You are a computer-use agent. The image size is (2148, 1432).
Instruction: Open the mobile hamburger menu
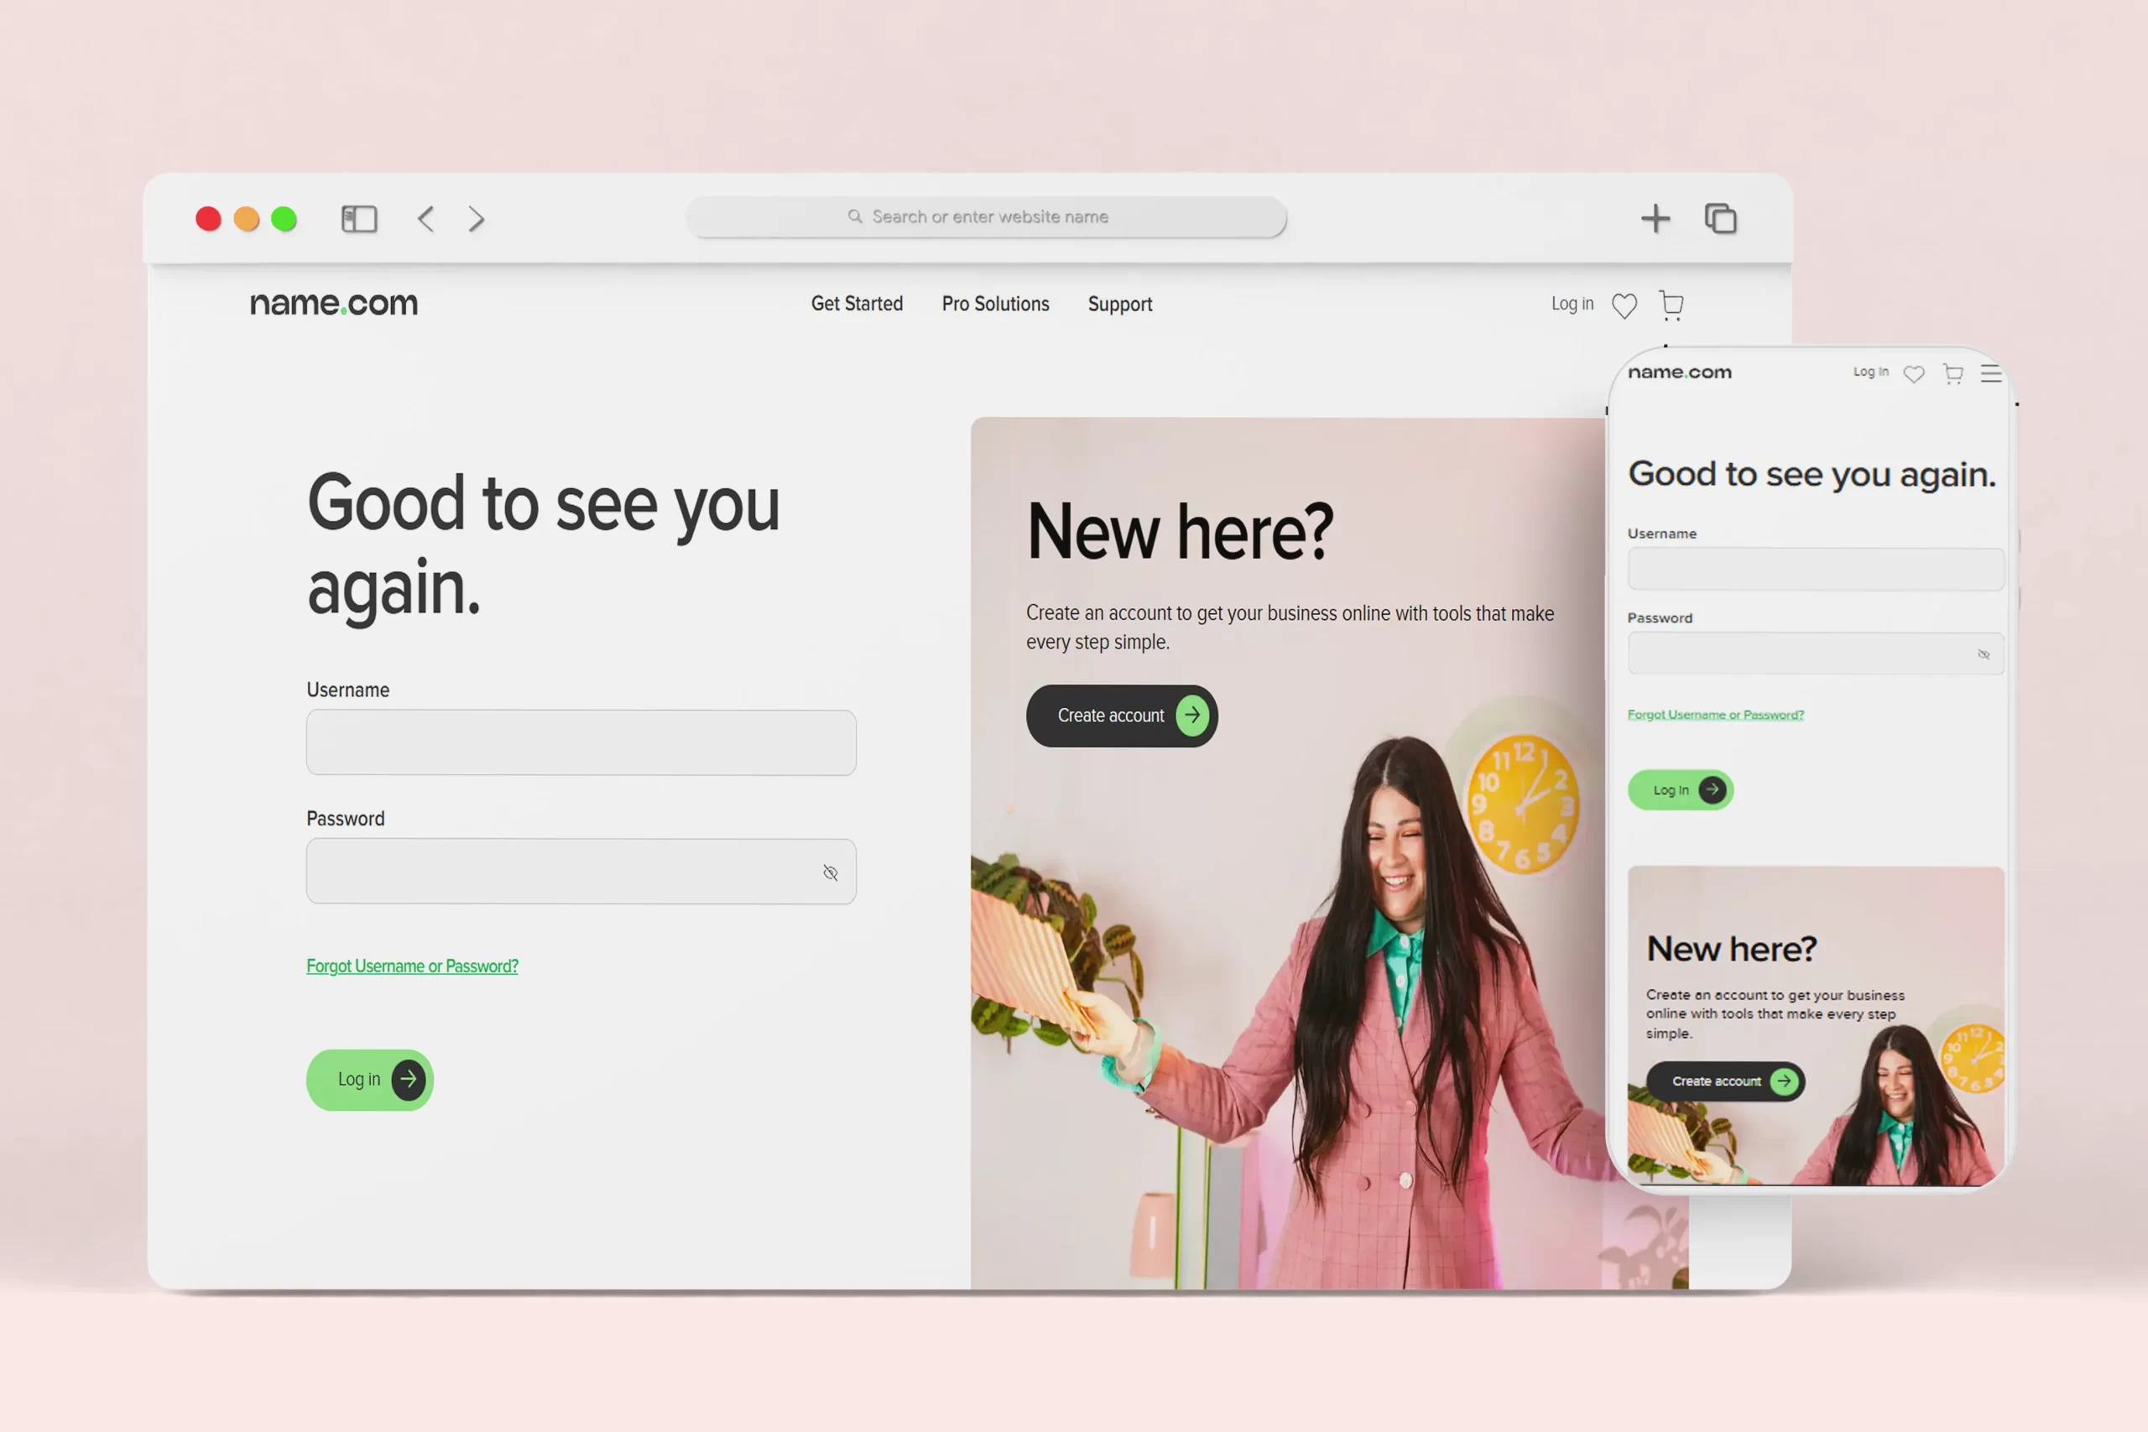tap(1991, 373)
